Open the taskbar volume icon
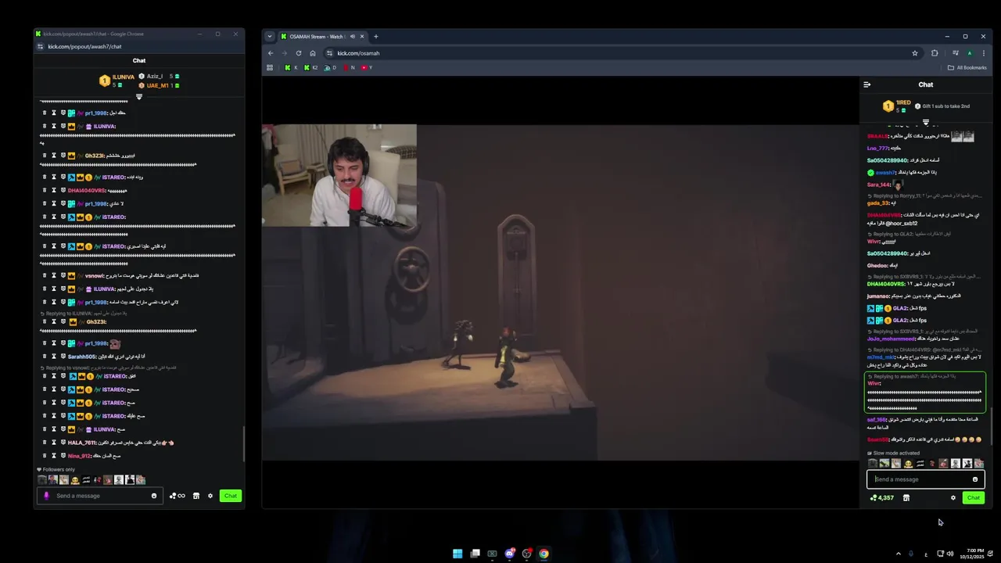The width and height of the screenshot is (1001, 563). (950, 554)
